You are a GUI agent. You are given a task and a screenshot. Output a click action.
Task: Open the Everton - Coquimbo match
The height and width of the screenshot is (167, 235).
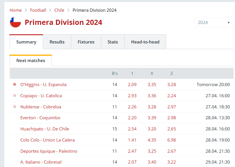[40, 118]
